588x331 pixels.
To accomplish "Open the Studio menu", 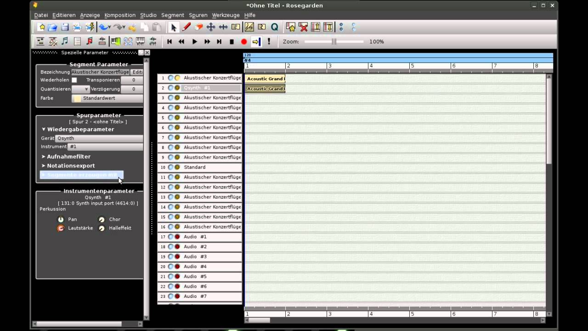I will (148, 15).
